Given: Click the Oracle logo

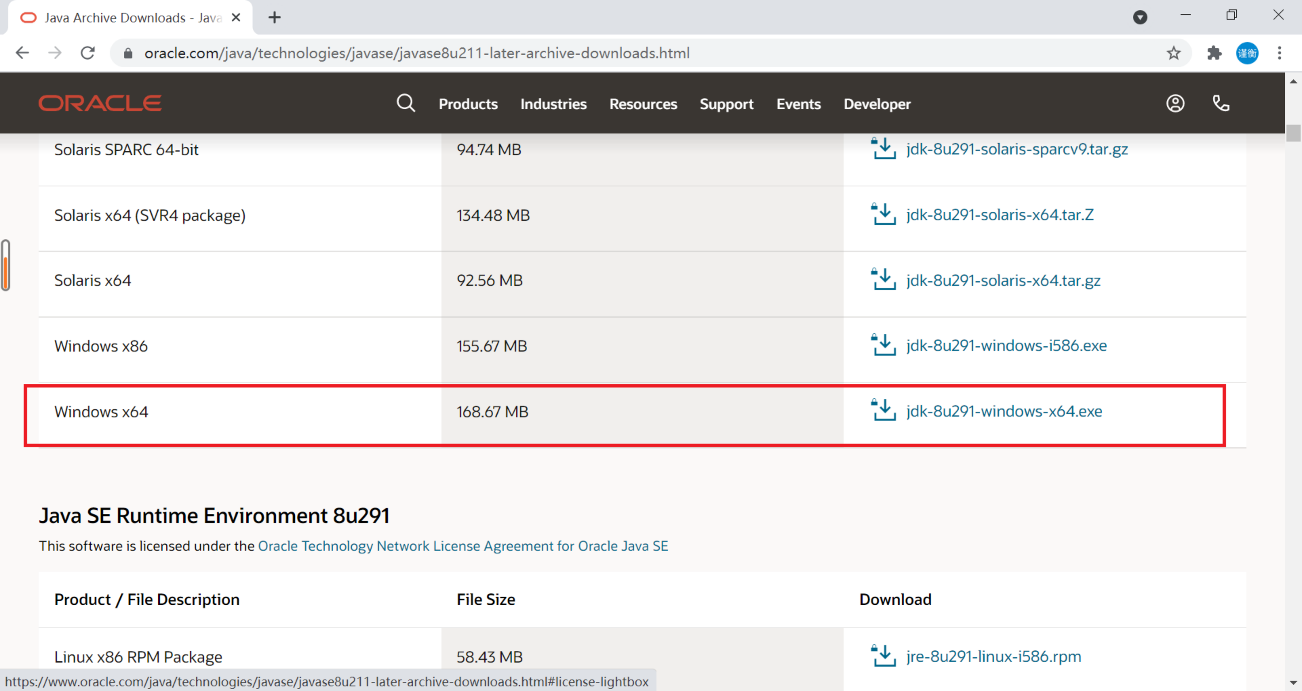Looking at the screenshot, I should (x=100, y=103).
